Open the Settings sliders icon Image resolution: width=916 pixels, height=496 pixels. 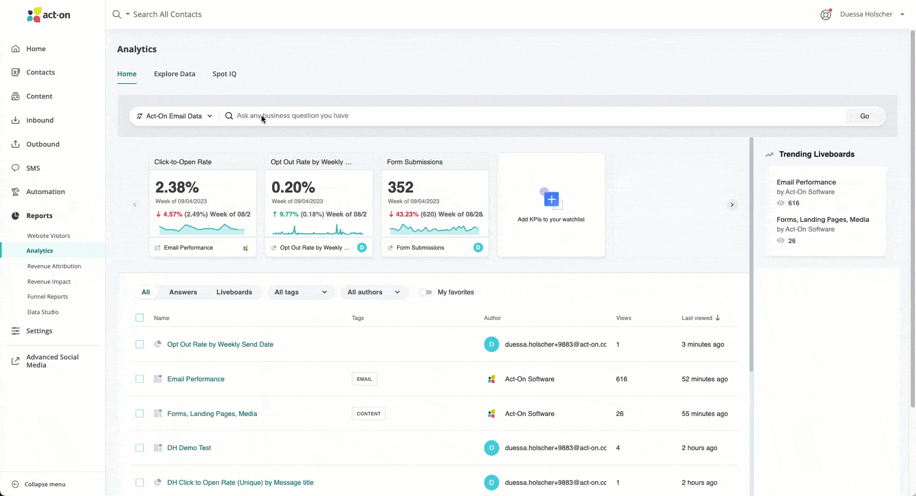click(x=15, y=331)
